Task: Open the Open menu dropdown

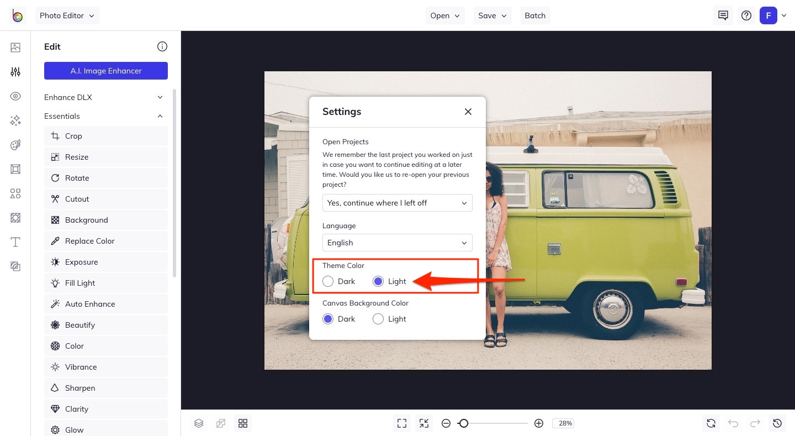Action: click(x=445, y=15)
